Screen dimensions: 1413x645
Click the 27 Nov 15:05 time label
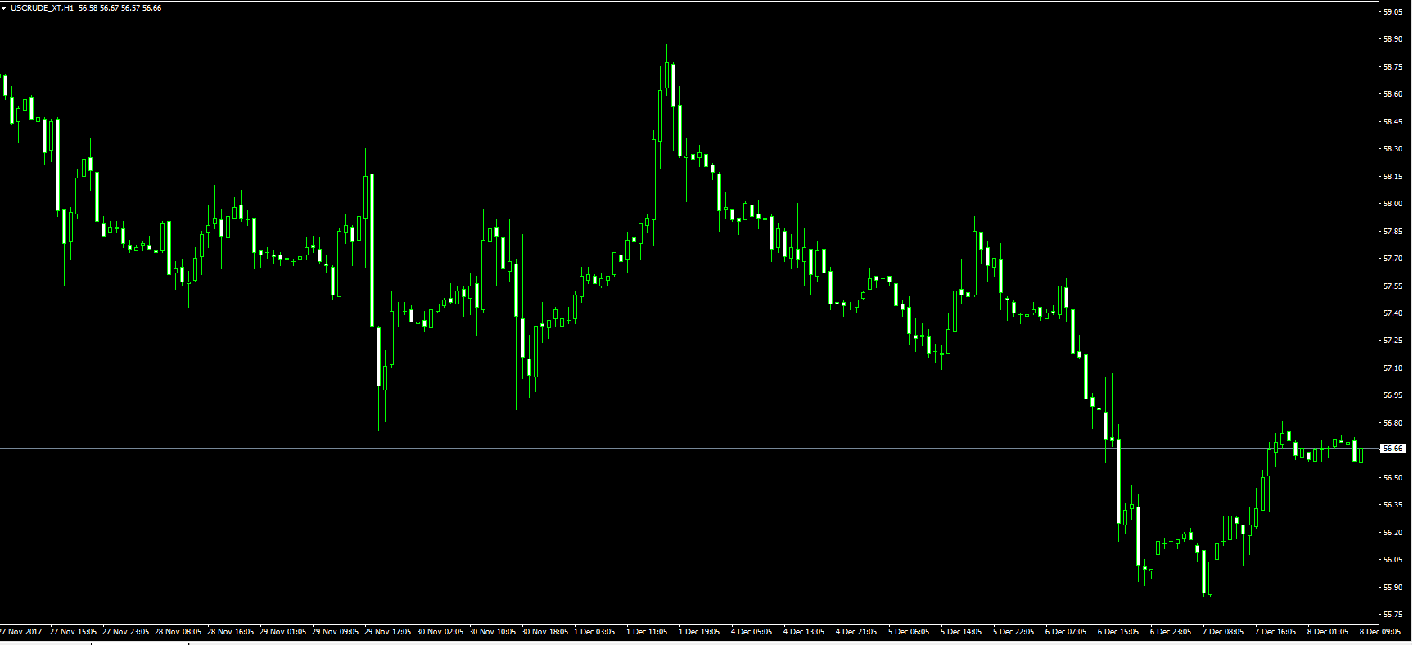[73, 632]
